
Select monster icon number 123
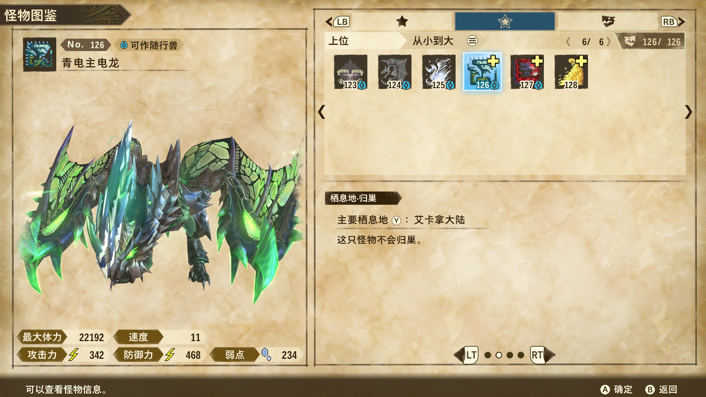click(350, 72)
